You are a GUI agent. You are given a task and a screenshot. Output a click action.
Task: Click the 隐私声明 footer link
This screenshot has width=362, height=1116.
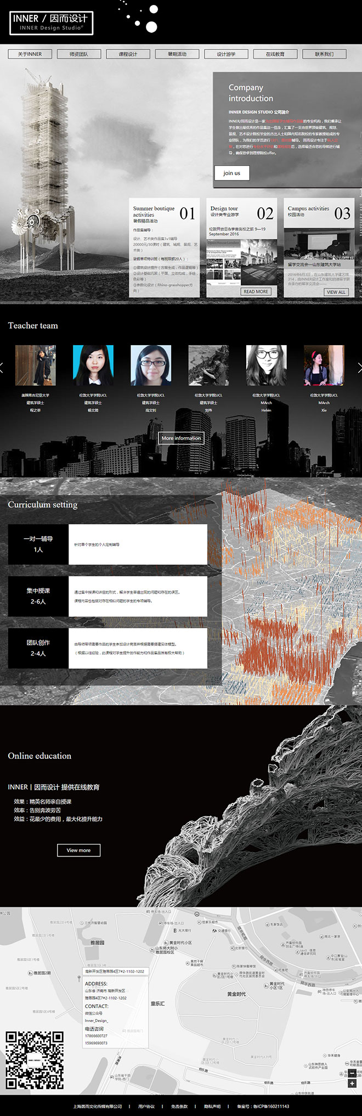click(212, 1106)
